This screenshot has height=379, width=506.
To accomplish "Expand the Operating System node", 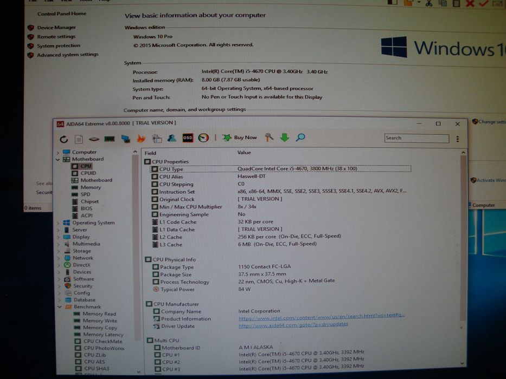I will (x=58, y=223).
